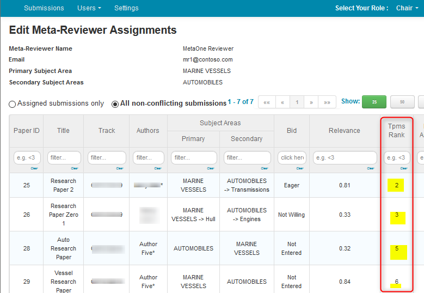Show 25 items per page

click(374, 102)
